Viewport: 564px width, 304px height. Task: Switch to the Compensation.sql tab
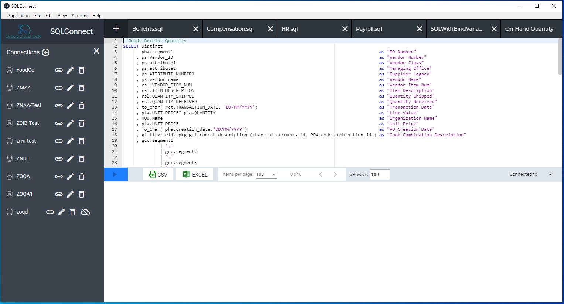[230, 29]
